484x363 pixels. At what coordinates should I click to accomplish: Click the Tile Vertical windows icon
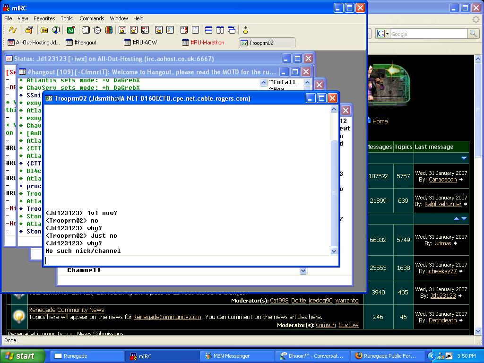click(x=220, y=30)
